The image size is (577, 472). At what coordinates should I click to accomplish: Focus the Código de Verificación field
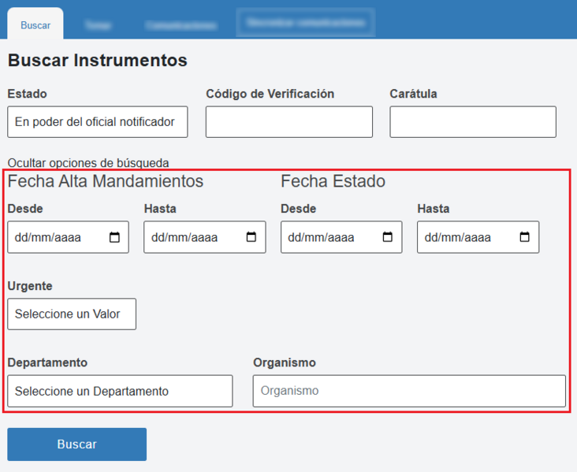288,122
